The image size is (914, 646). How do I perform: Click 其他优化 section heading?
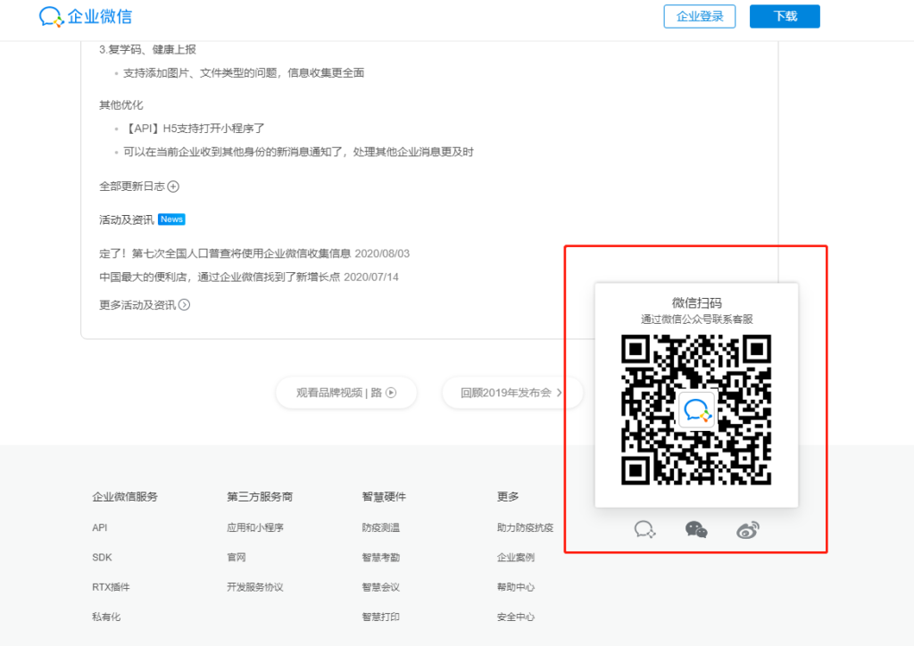pos(120,105)
